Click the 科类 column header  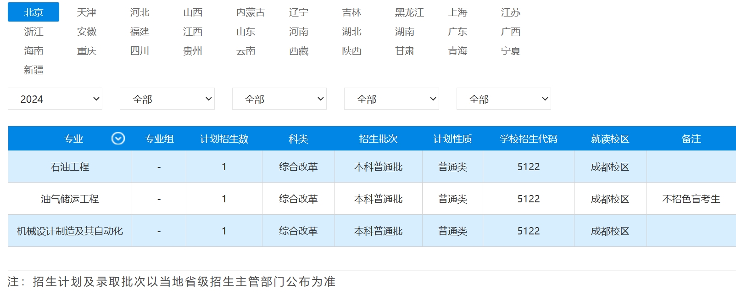[298, 139]
